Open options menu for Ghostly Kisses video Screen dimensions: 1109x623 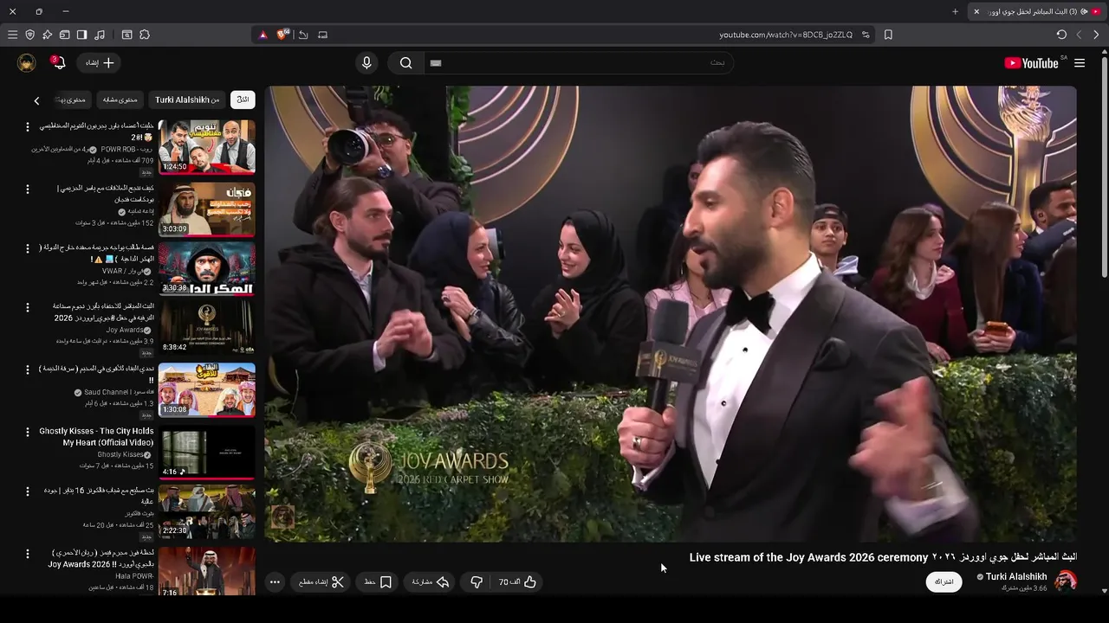pyautogui.click(x=27, y=432)
